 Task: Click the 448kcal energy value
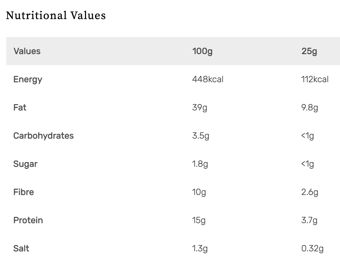208,79
